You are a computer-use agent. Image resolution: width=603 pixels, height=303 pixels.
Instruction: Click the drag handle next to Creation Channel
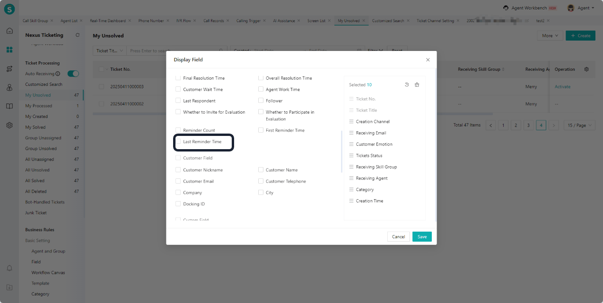tap(351, 122)
